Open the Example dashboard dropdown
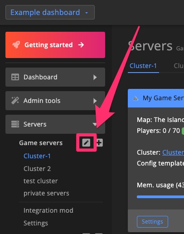 click(x=50, y=12)
